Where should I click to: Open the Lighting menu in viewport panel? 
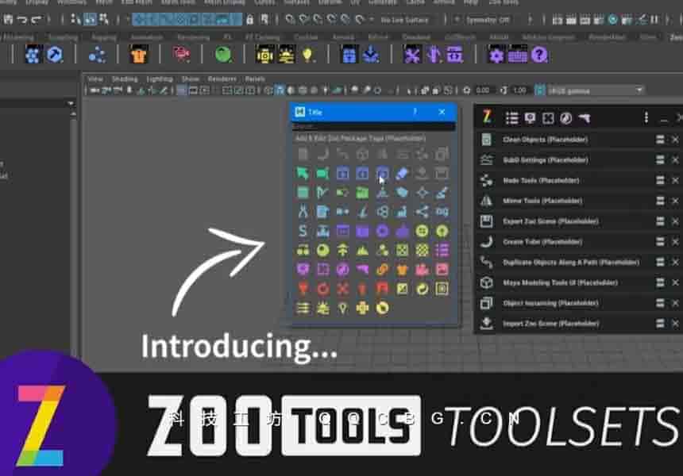160,79
